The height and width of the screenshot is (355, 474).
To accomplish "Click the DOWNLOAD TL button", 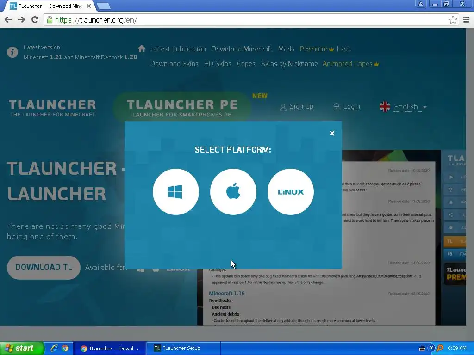I will click(44, 267).
